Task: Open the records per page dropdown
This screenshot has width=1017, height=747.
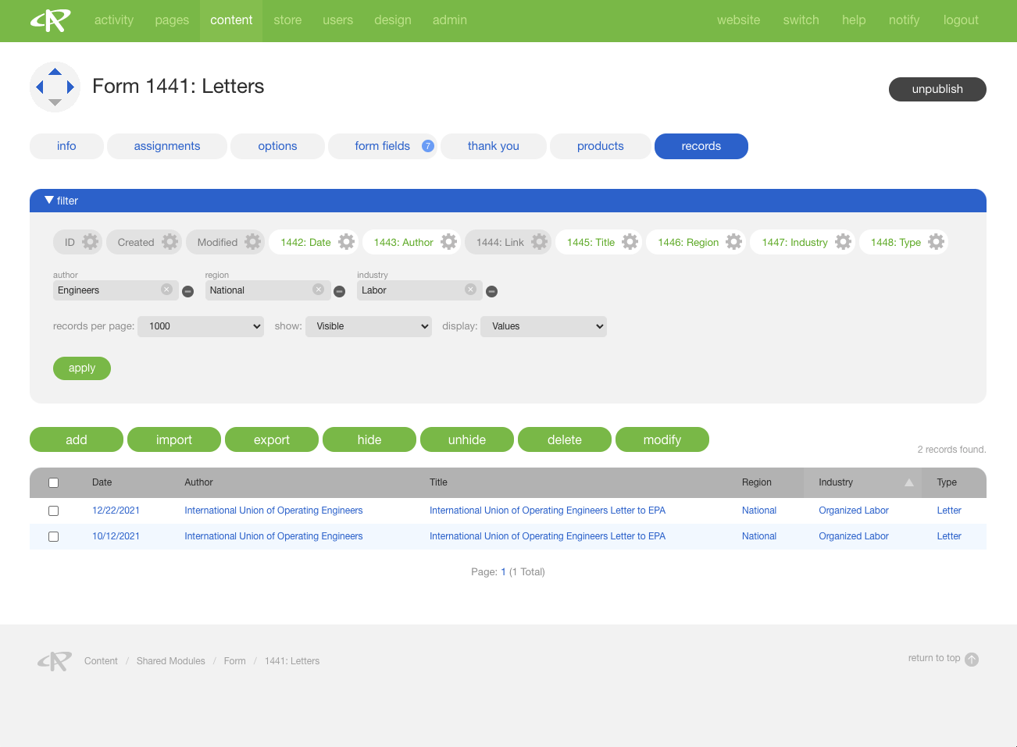Action: [201, 326]
